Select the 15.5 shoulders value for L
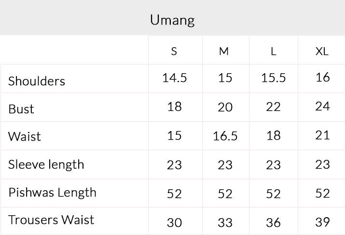 [273, 78]
